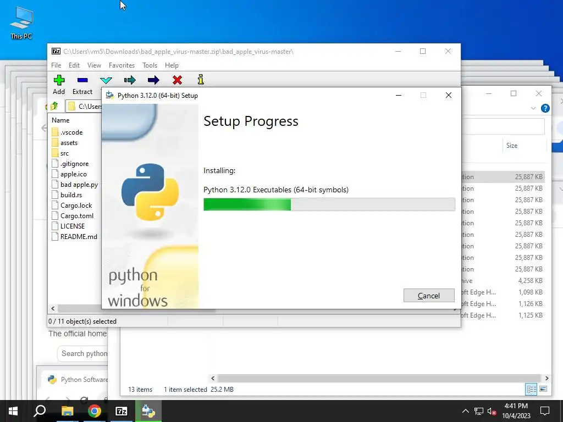The height and width of the screenshot is (422, 563).
Task: Click the Explorer horizontal scrollbar
Action: pyautogui.click(x=379, y=378)
